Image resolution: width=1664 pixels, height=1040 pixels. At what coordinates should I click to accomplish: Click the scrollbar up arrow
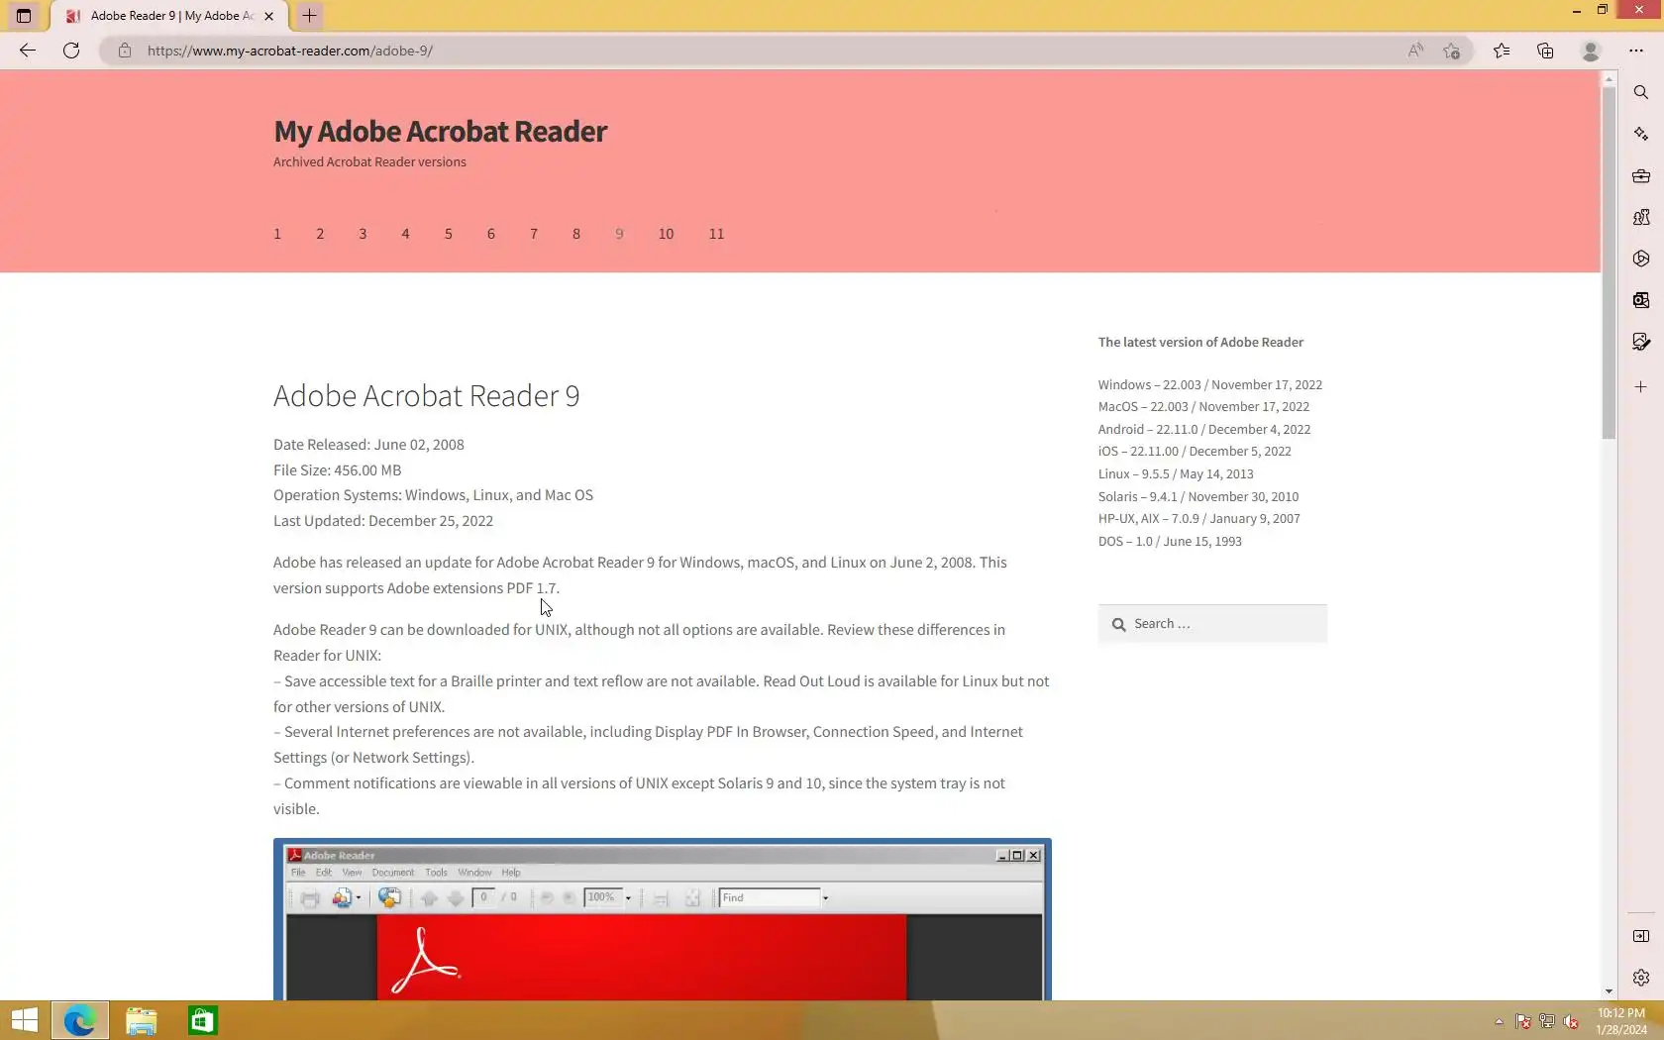pos(1609,78)
